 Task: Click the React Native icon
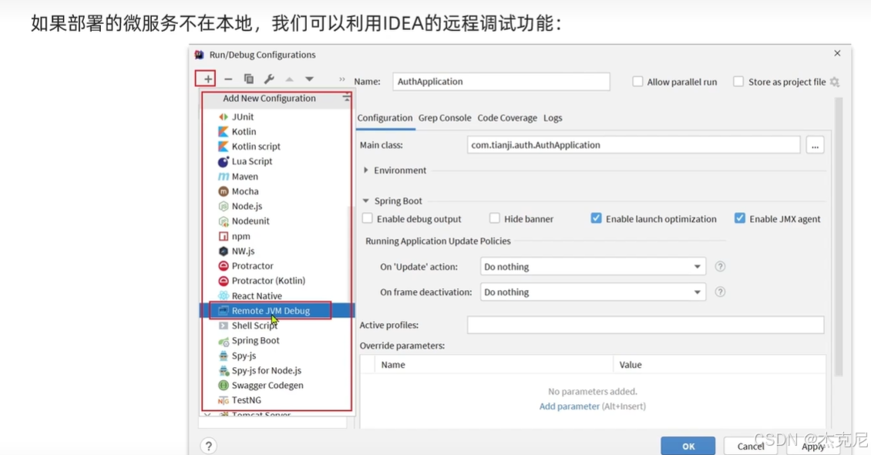pyautogui.click(x=224, y=295)
